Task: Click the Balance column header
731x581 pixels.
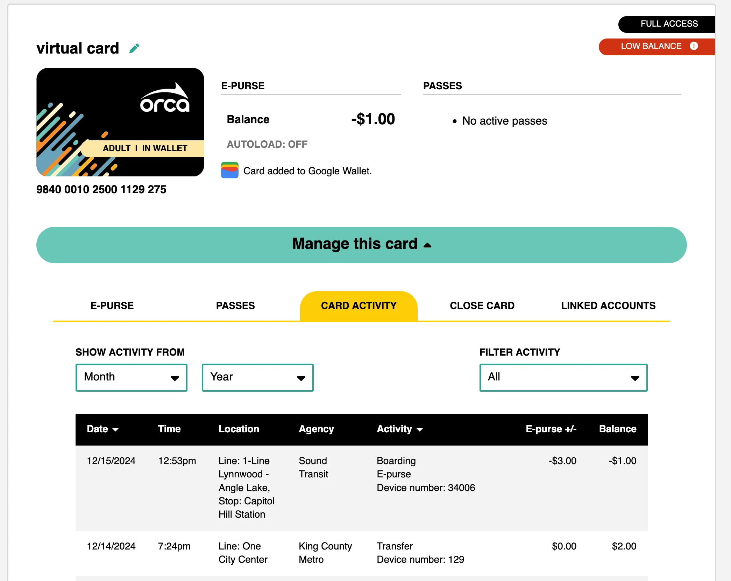Action: [x=618, y=429]
